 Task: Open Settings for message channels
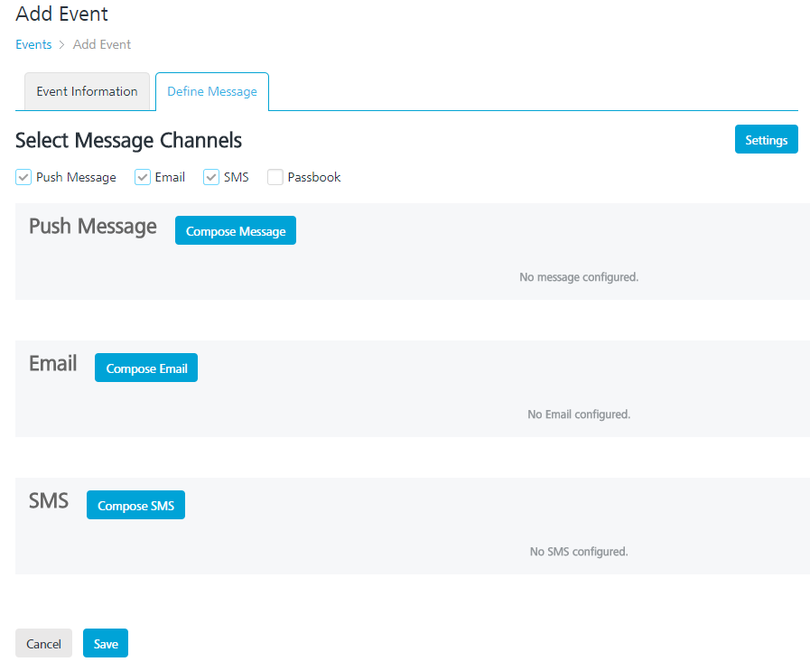pos(766,140)
